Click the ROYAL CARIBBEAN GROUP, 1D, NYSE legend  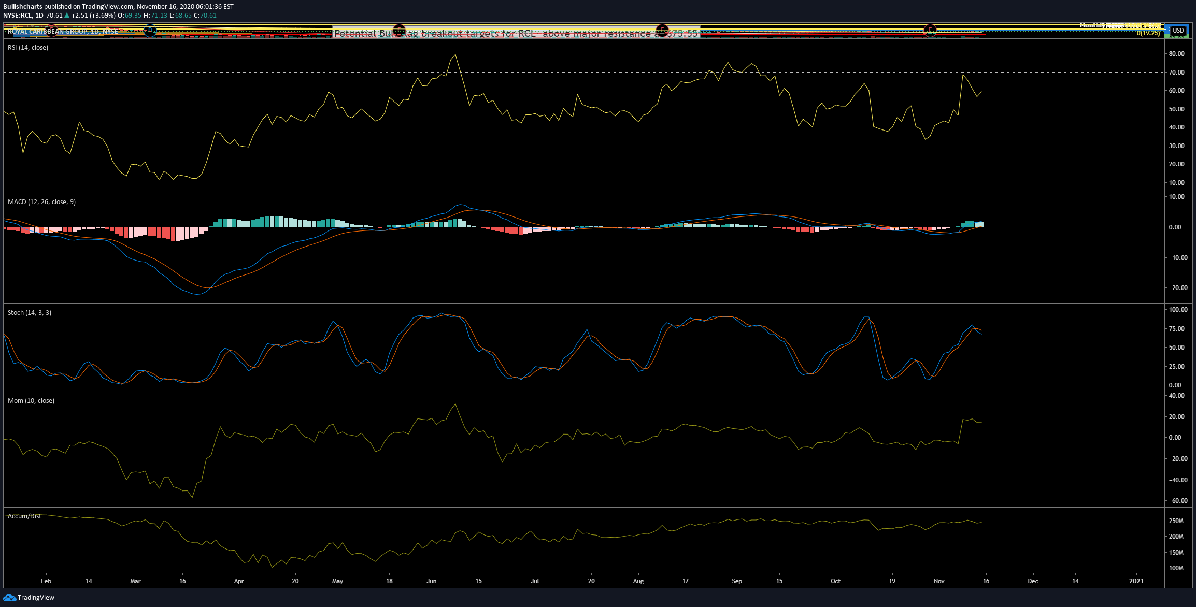[63, 32]
